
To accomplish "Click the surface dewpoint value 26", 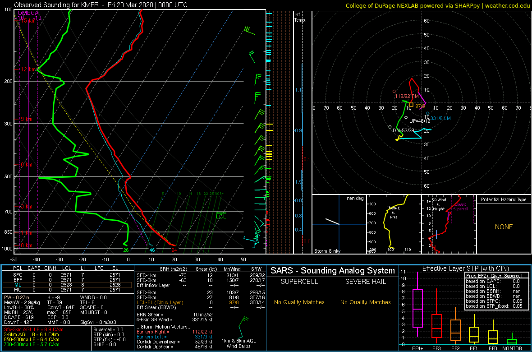I will click(x=126, y=250).
